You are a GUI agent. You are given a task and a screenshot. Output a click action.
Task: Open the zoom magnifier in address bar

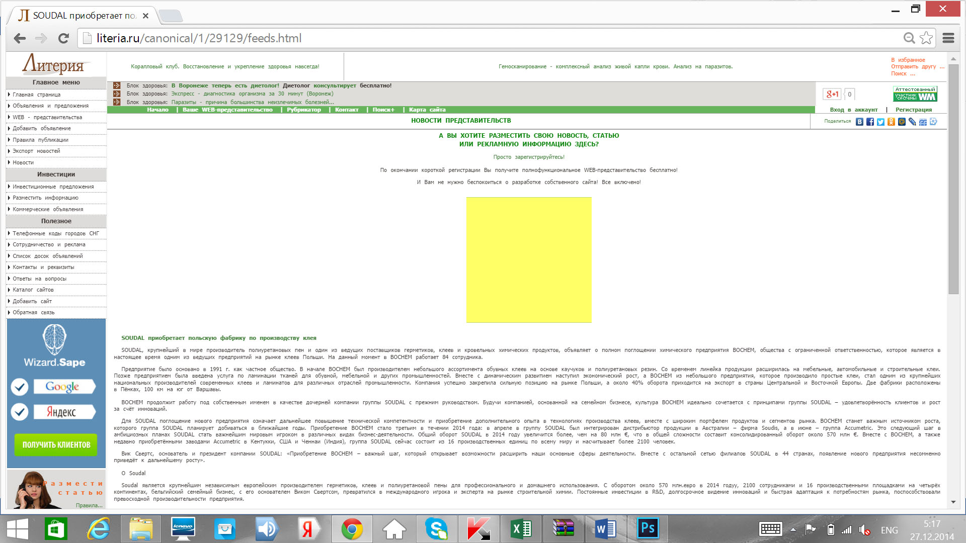point(909,38)
